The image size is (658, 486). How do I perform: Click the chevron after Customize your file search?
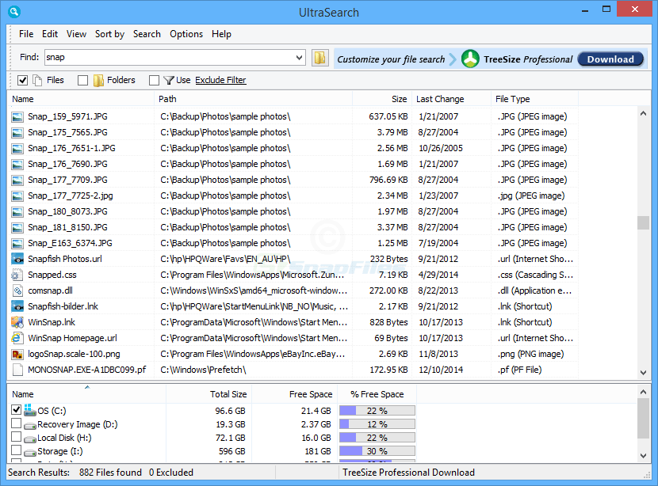click(453, 58)
